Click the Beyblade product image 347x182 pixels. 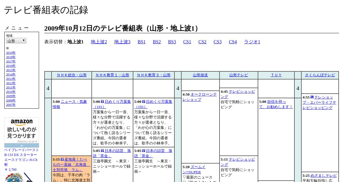tap(19, 177)
